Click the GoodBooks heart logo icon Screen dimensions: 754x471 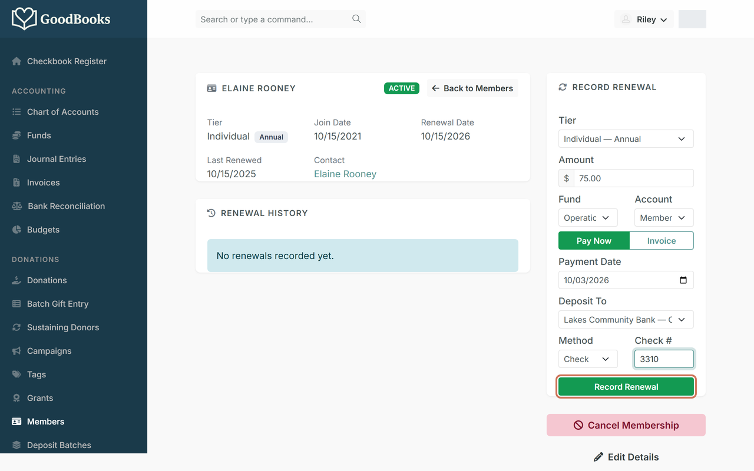pyautogui.click(x=24, y=19)
